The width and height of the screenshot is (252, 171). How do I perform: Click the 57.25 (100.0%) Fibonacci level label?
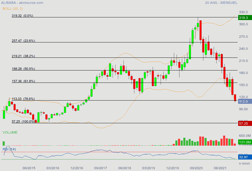point(24,121)
